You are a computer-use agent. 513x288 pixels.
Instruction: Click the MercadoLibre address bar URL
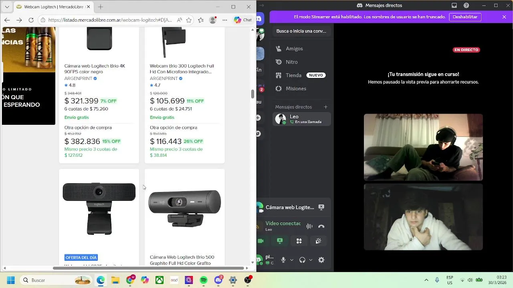point(110,20)
